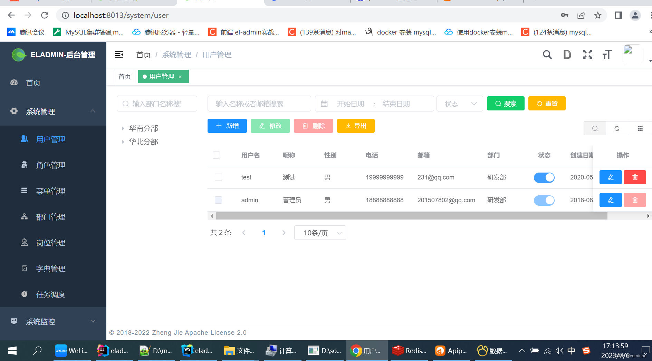The width and height of the screenshot is (652, 361).
Task: Open the font size adjuster icon
Action: 607,55
